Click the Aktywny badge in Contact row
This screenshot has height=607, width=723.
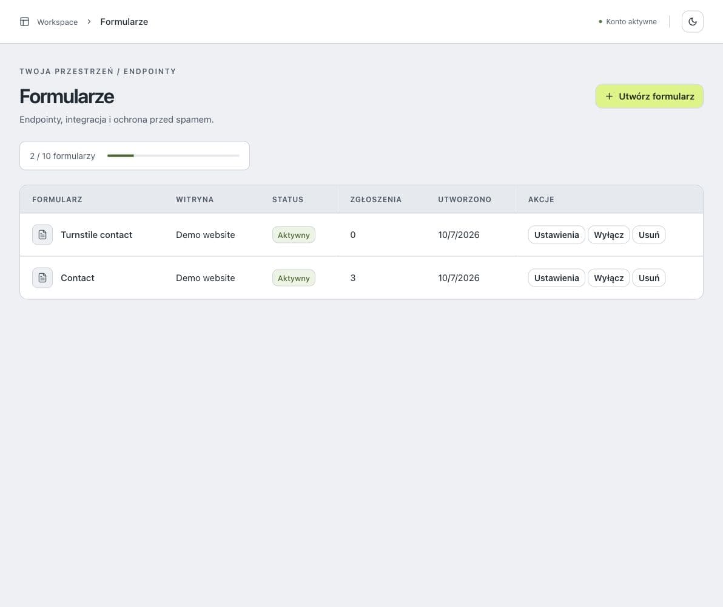tap(294, 278)
